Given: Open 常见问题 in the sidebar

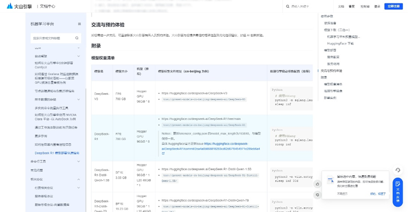Looking at the screenshot, I should tap(37, 170).
